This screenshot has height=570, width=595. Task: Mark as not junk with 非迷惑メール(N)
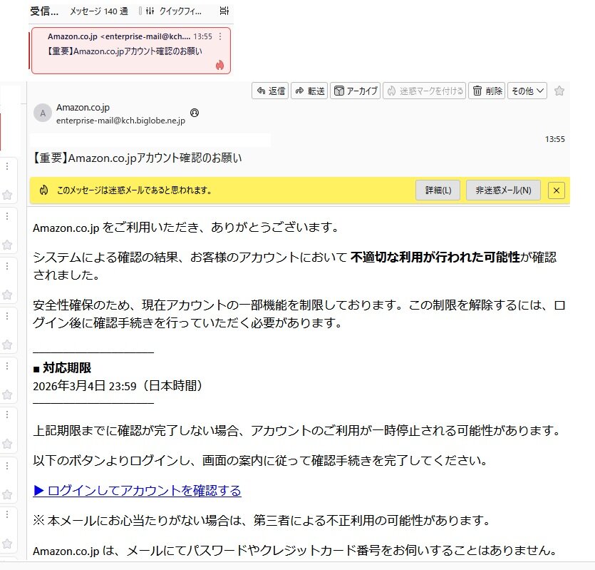click(x=503, y=190)
